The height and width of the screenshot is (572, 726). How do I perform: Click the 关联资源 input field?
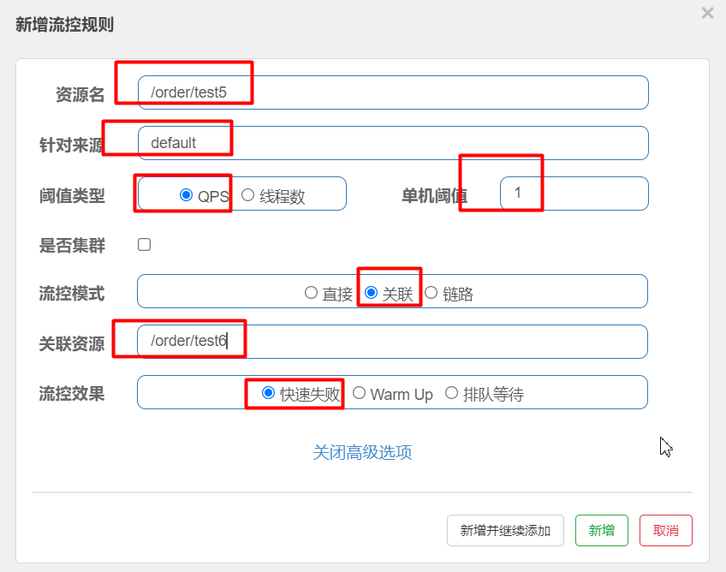pyautogui.click(x=392, y=342)
